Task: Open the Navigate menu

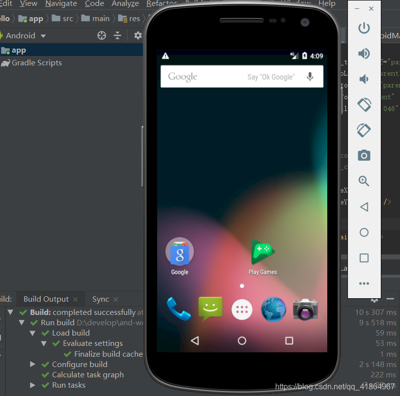Action: pos(61,3)
